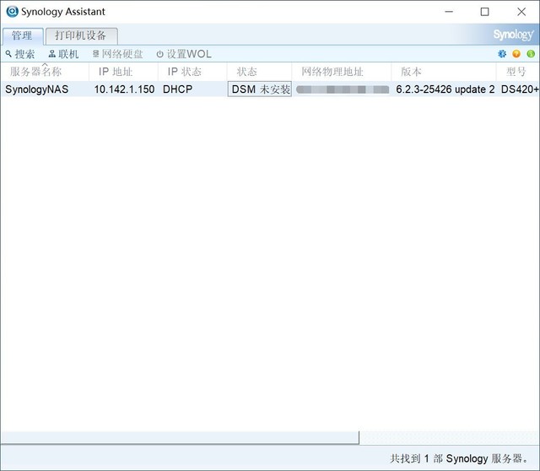Image resolution: width=540 pixels, height=471 pixels.
Task: Click the DS420+ model cell
Action: click(x=520, y=89)
